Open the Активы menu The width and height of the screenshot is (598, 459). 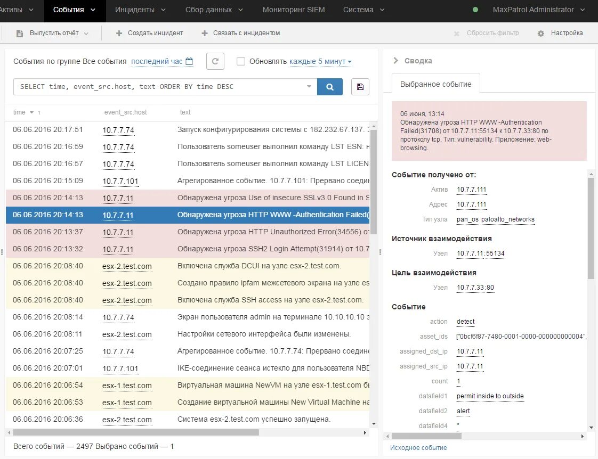[17, 10]
